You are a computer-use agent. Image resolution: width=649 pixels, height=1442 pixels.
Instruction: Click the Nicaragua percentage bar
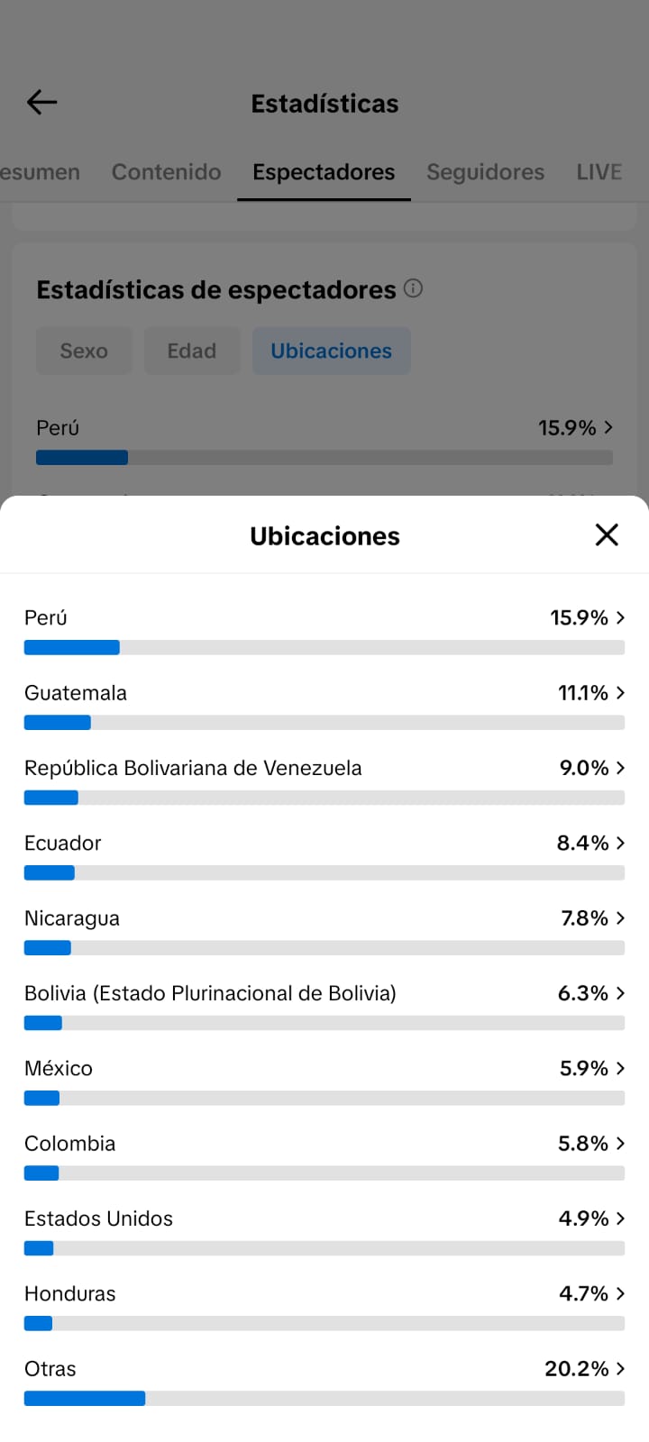[x=324, y=948]
